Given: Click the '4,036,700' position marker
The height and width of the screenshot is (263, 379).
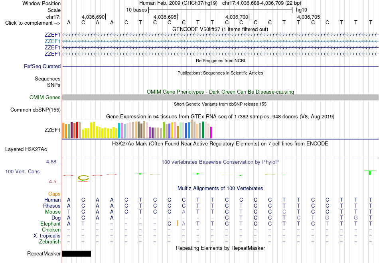Looking at the screenshot, I should click(237, 17).
